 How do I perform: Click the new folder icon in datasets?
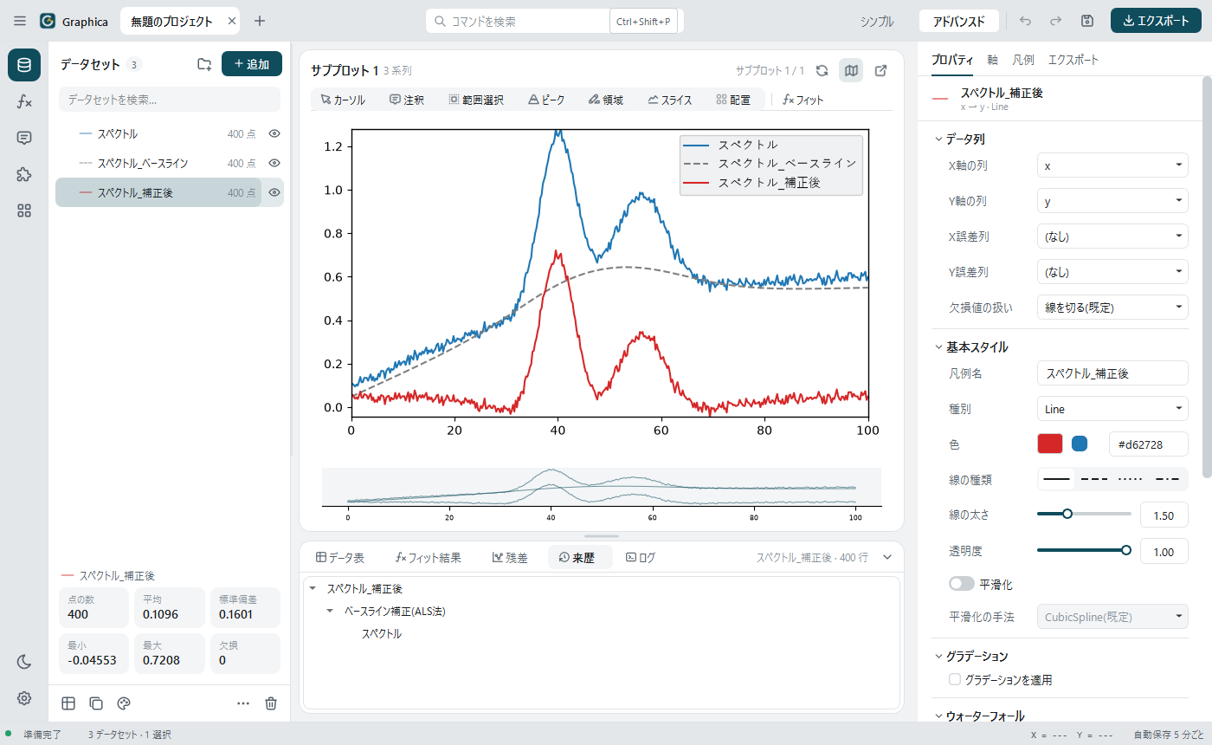coord(204,64)
